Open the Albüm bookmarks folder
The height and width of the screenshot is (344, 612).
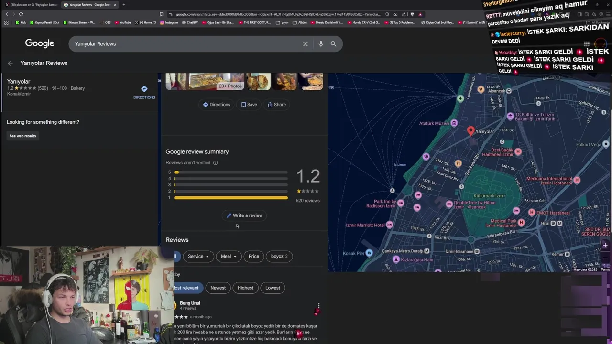(x=300, y=22)
